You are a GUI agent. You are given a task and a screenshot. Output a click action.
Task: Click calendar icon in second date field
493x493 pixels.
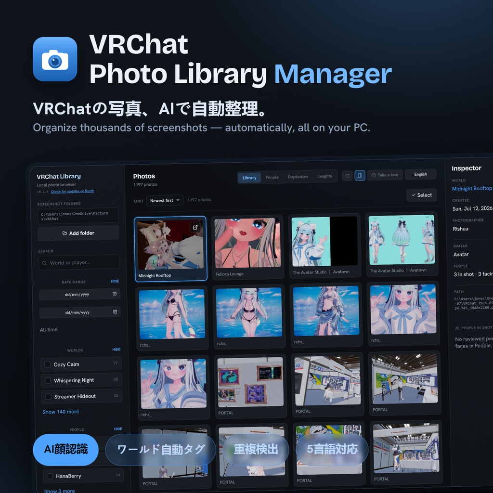click(x=115, y=311)
